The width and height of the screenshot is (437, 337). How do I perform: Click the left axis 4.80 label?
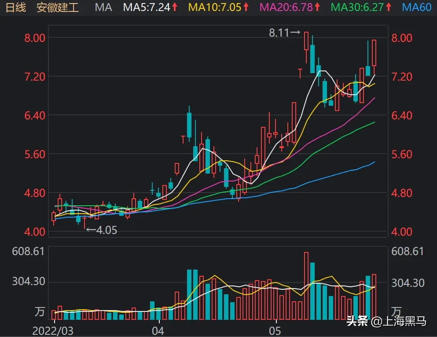tap(35, 193)
